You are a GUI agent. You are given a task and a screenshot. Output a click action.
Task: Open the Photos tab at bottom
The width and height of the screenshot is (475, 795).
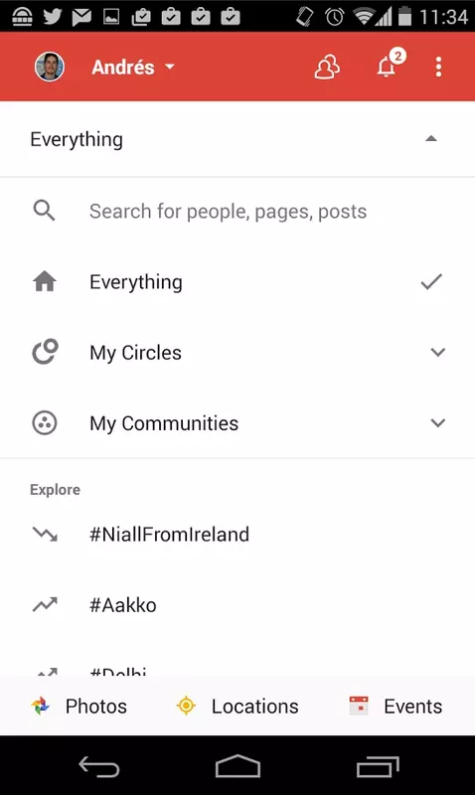point(79,707)
